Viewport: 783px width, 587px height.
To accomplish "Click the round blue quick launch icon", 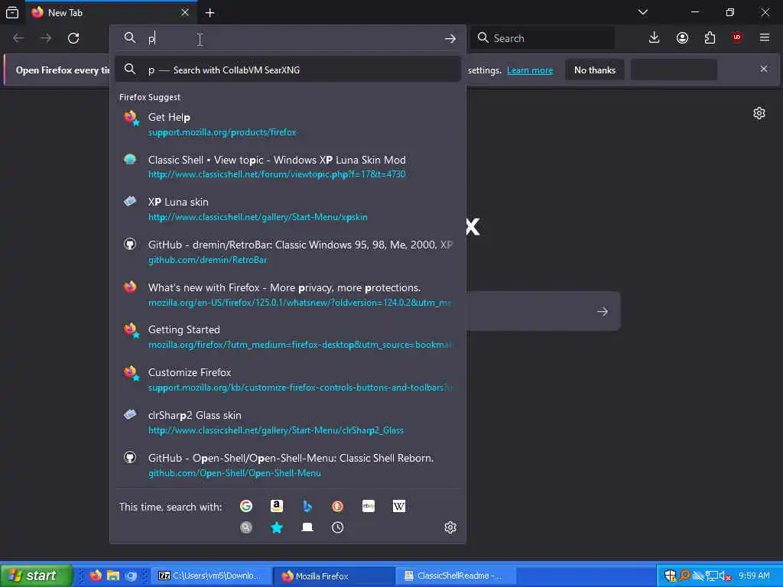I will (132, 576).
